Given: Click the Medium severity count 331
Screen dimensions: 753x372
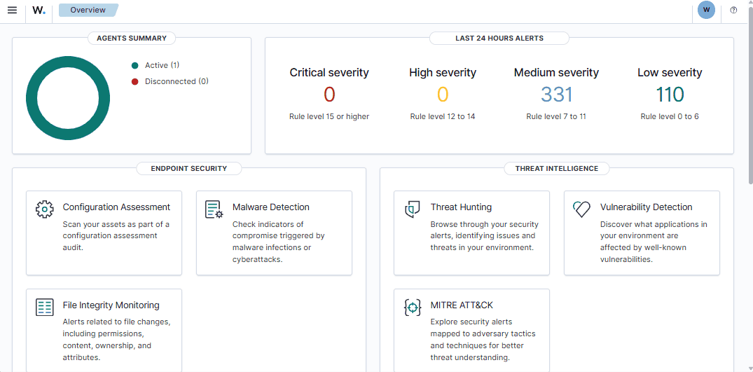Looking at the screenshot, I should coord(557,95).
